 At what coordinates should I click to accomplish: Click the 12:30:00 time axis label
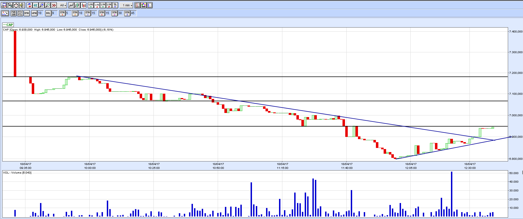pos(470,168)
